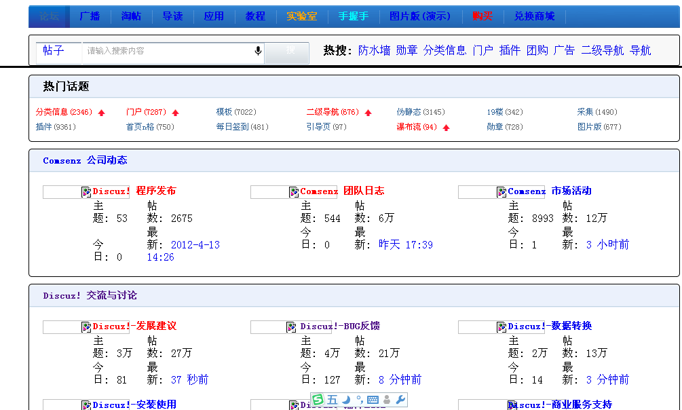682x410 pixels.
Task: Open latest post 昨天 17:39
Action: (x=405, y=245)
